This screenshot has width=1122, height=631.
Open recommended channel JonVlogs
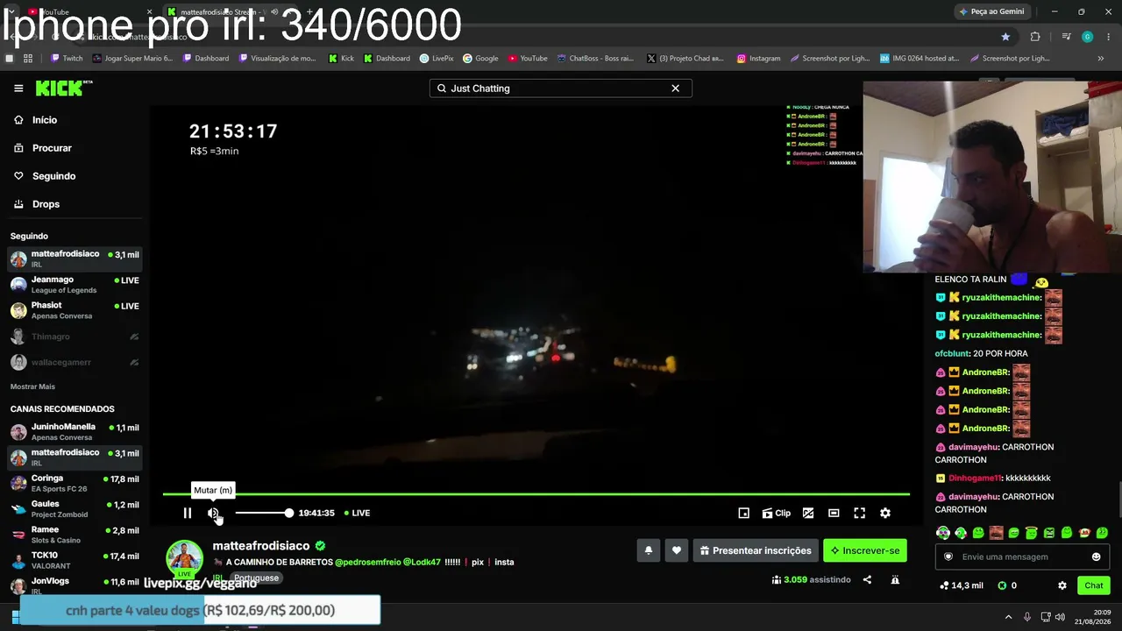[x=75, y=585]
